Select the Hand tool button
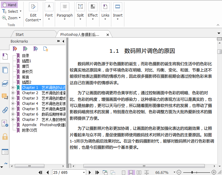222x175 pixels. click(x=9, y=5)
